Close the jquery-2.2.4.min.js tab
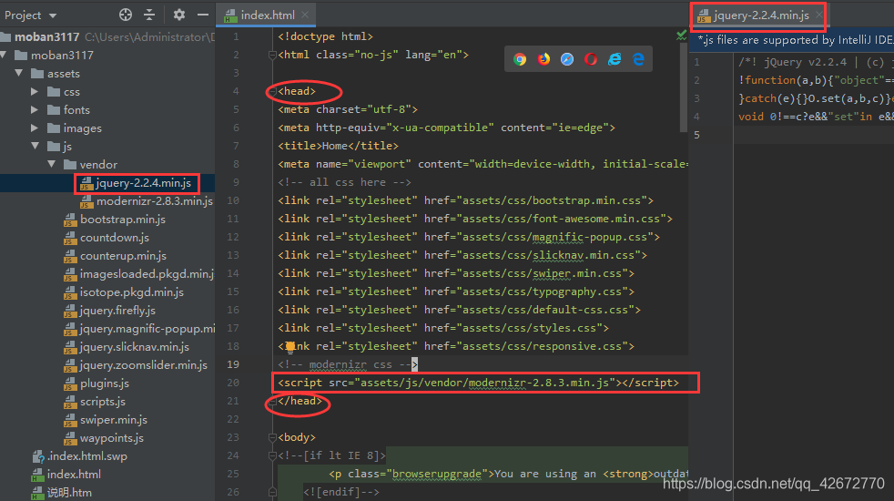 (819, 15)
